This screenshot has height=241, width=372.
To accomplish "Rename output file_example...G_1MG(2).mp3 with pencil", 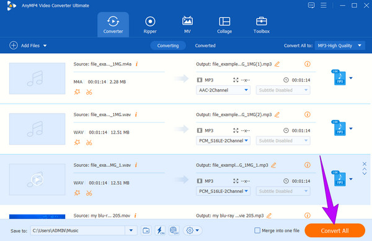I will [277, 114].
